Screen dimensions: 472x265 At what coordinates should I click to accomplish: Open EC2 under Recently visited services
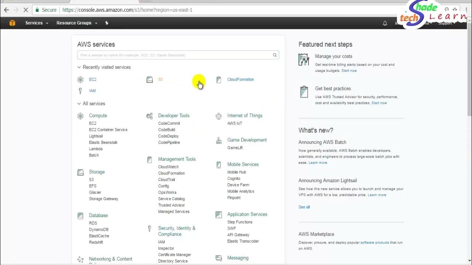coord(93,79)
